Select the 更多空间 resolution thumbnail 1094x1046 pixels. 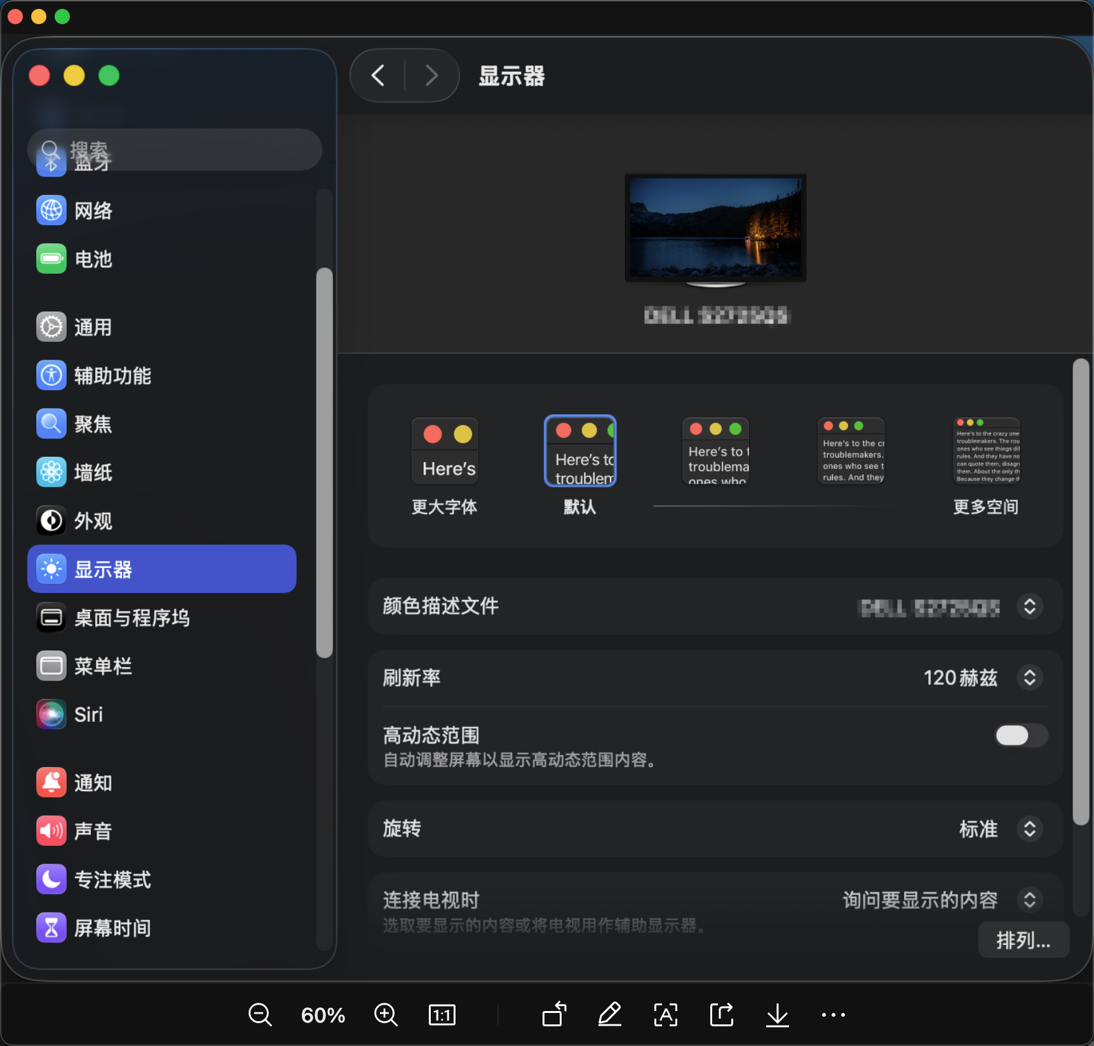tap(986, 451)
